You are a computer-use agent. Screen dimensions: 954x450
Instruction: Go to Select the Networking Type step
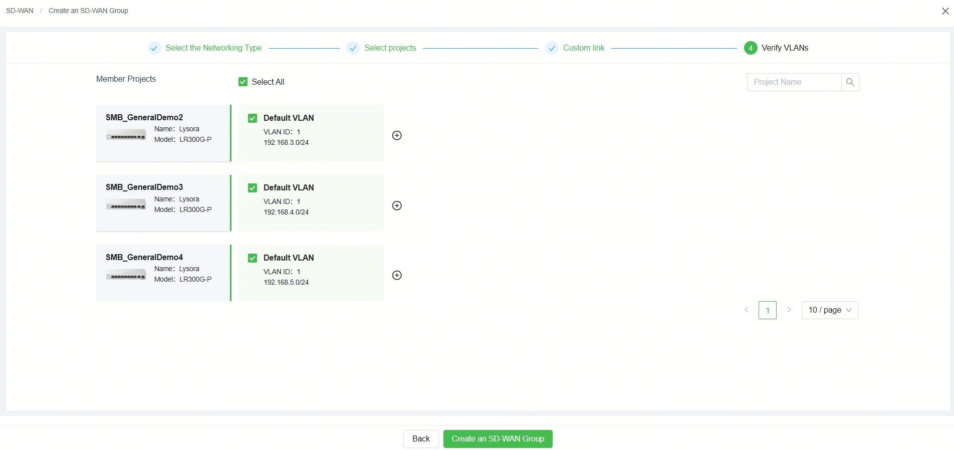pos(213,48)
